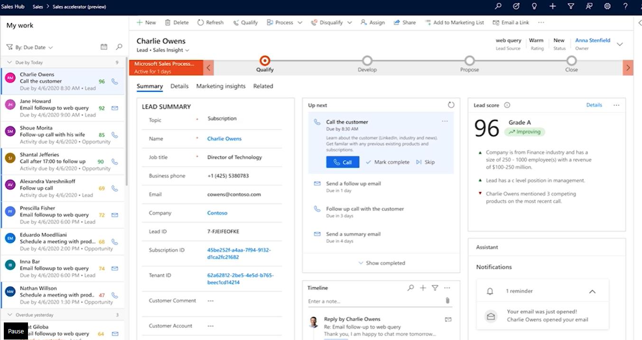Open By: Due Date sort dropdown

[x=29, y=47]
